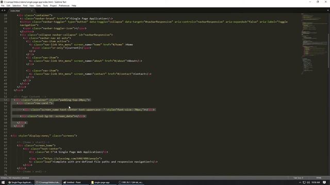Place cursor on line 64 screens div
Viewport: 330px width, 185px height.
click(44, 136)
